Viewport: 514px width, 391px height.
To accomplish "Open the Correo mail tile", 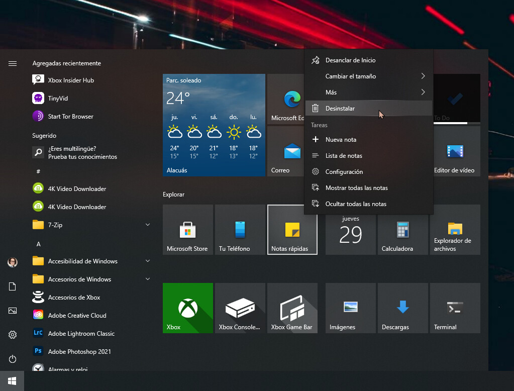I will pyautogui.click(x=286, y=151).
